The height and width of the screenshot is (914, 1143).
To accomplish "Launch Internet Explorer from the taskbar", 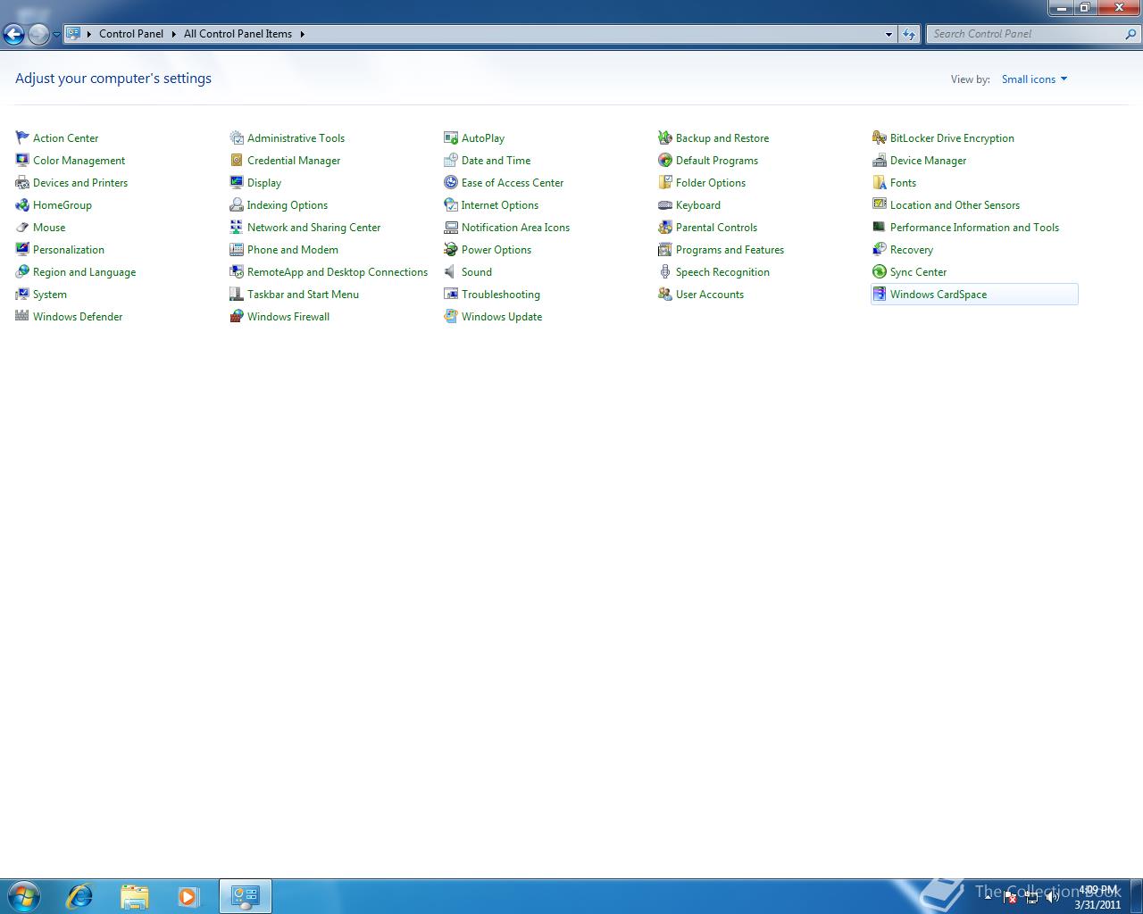I will pyautogui.click(x=80, y=895).
